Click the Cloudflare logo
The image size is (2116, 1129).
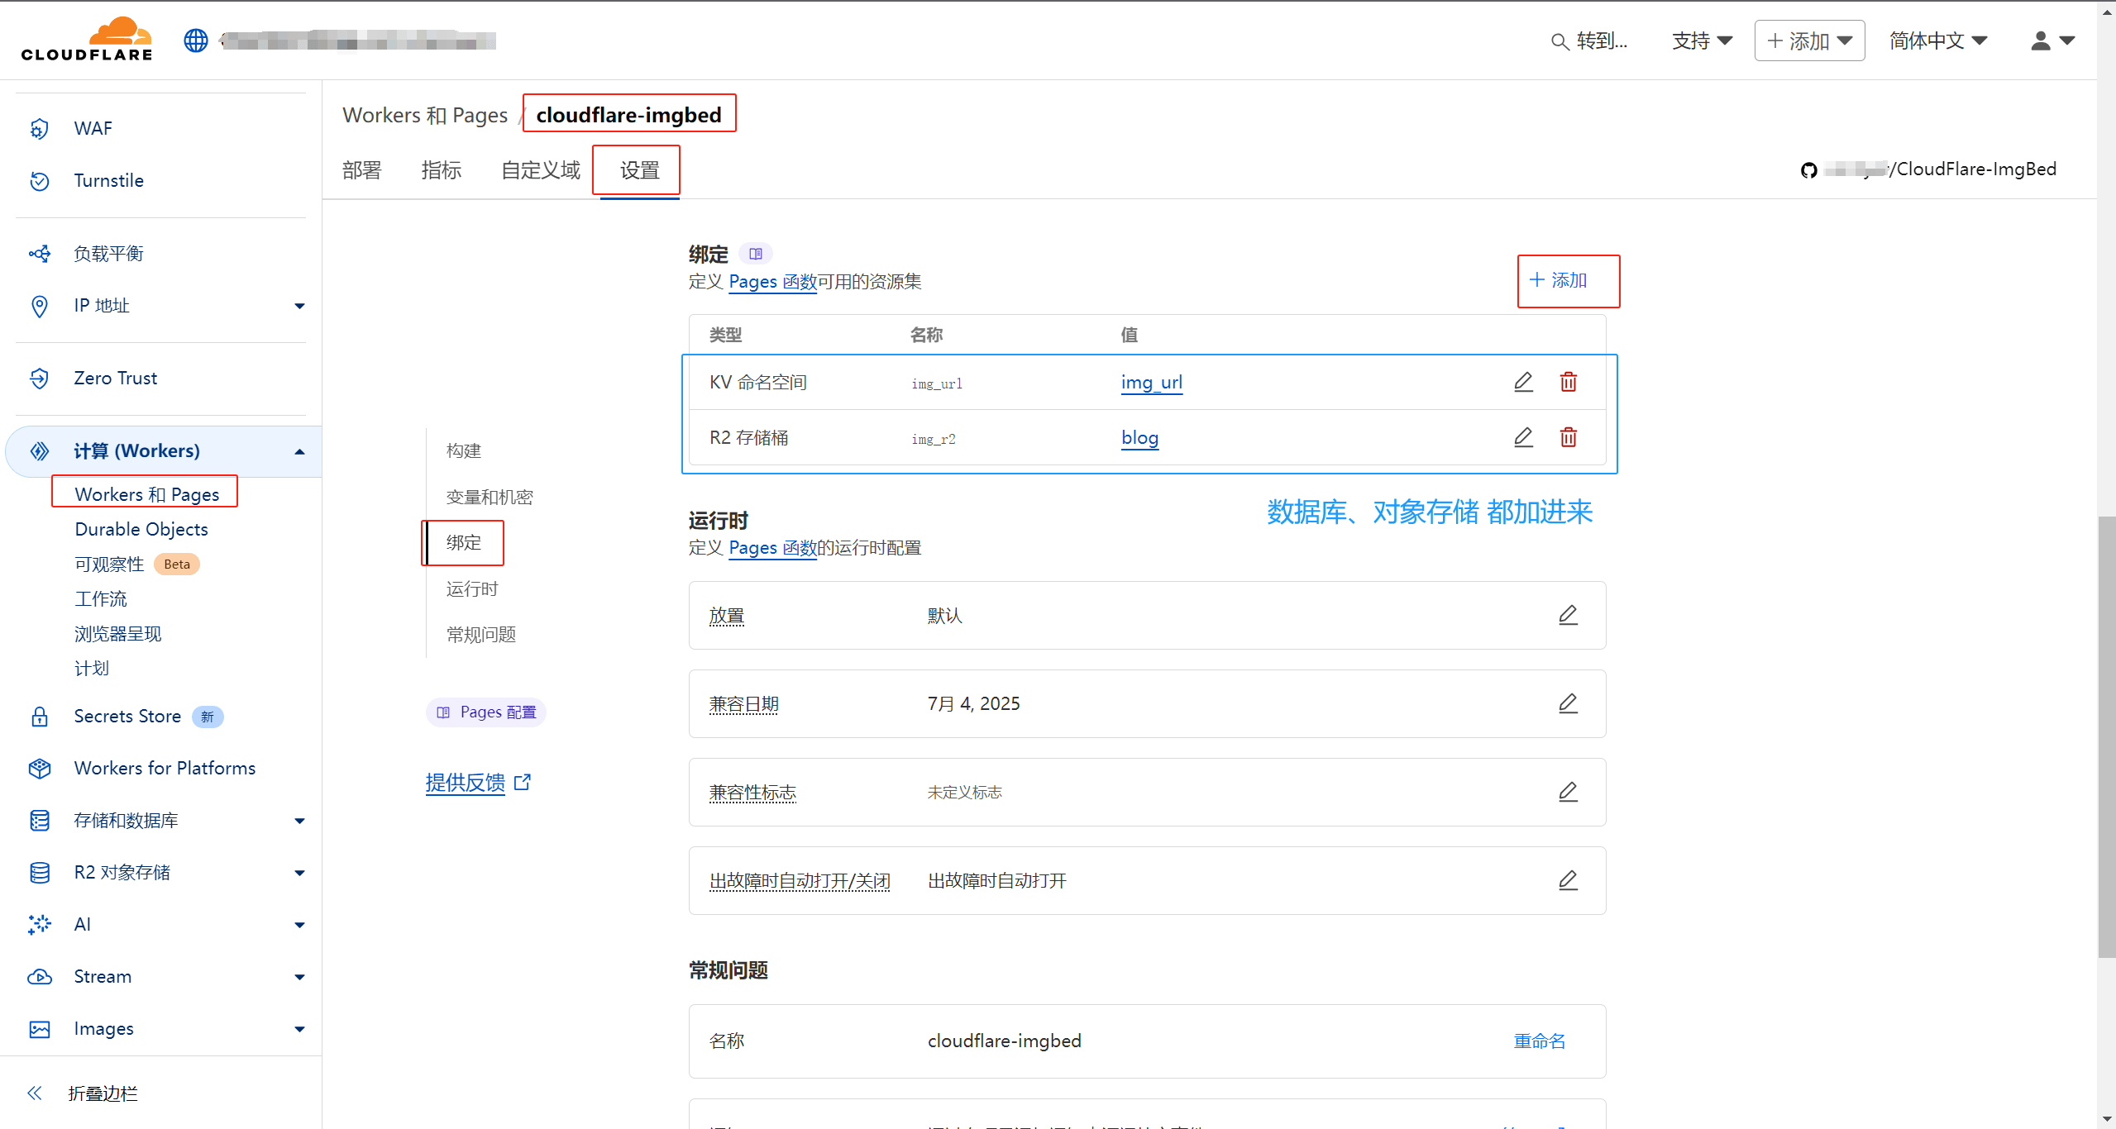85,37
